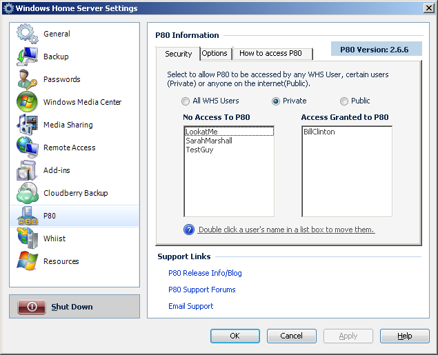Choose the Private radio button

pos(275,101)
